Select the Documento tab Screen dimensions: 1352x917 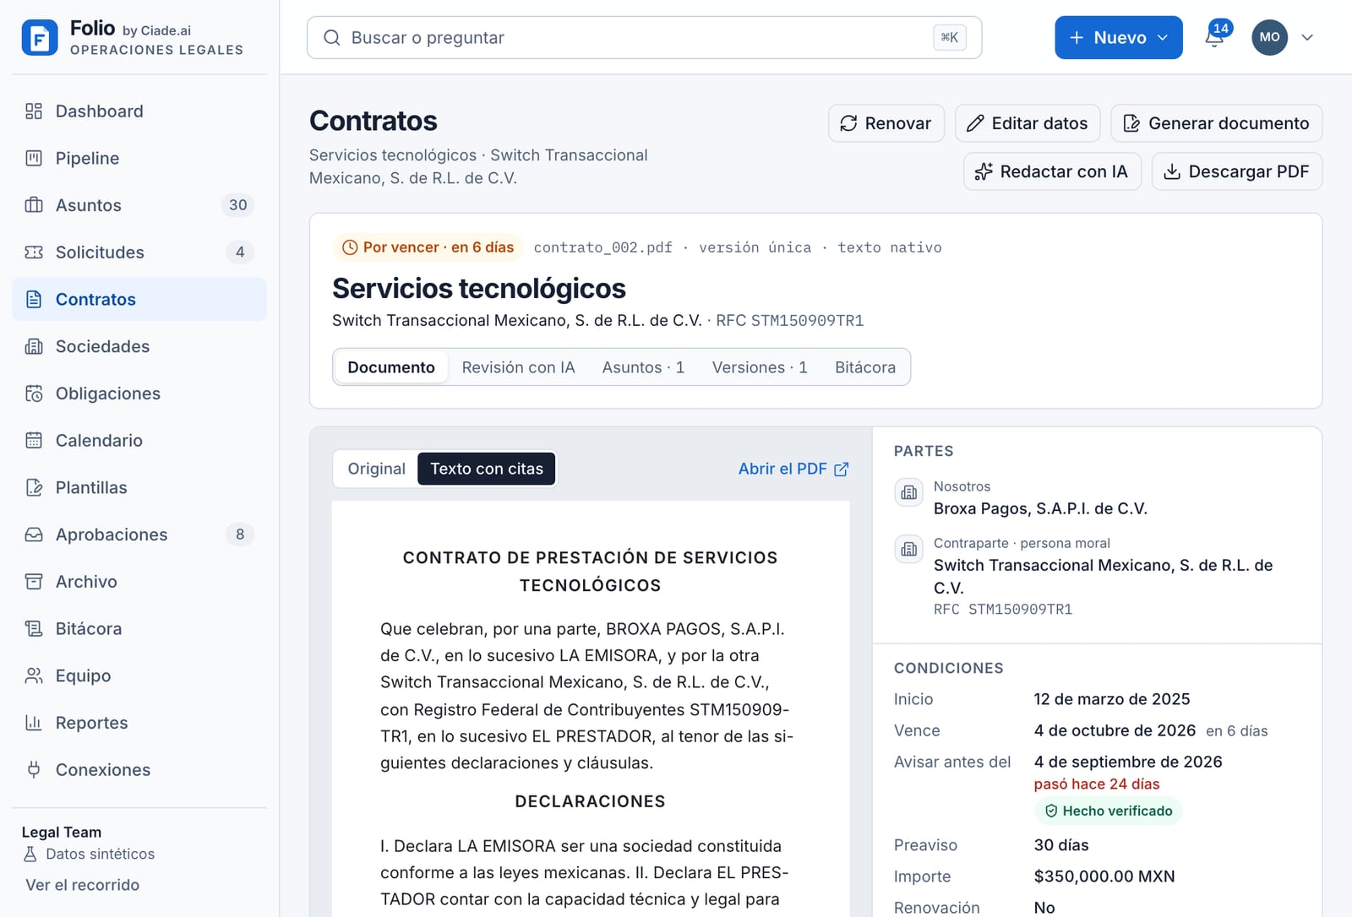391,367
